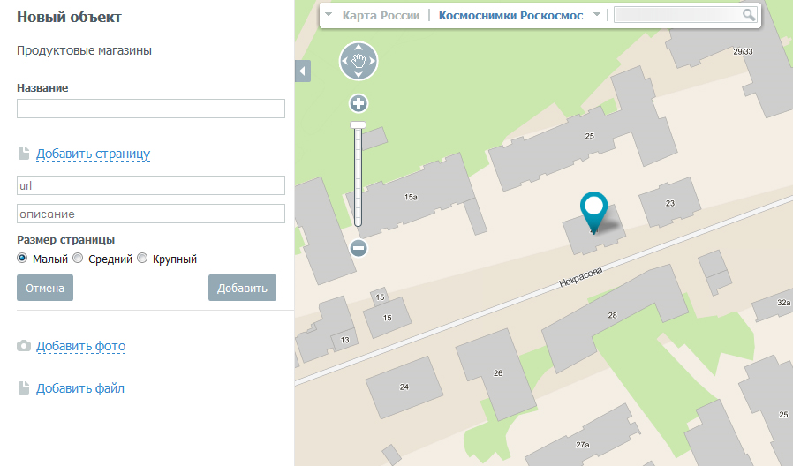Select the Крупный page size radio

coord(143,259)
